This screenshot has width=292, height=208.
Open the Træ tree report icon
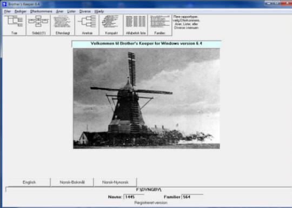tap(15, 25)
